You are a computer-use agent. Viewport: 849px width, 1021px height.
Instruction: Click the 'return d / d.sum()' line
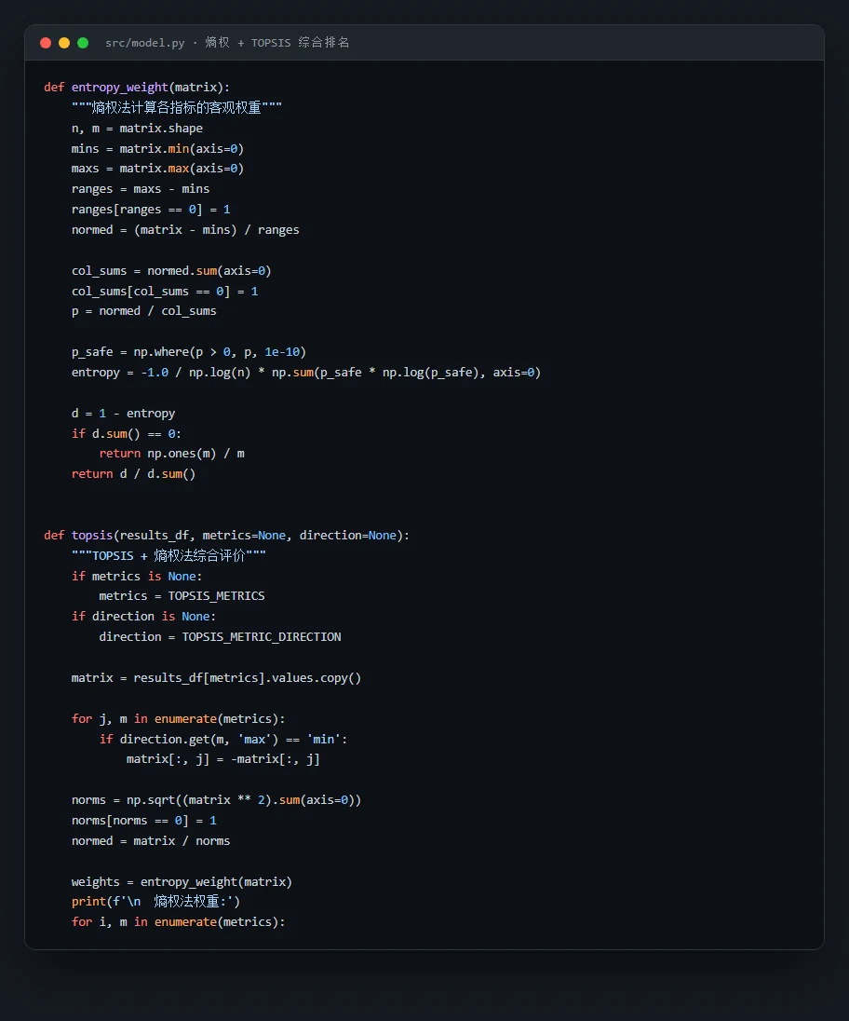coord(133,474)
